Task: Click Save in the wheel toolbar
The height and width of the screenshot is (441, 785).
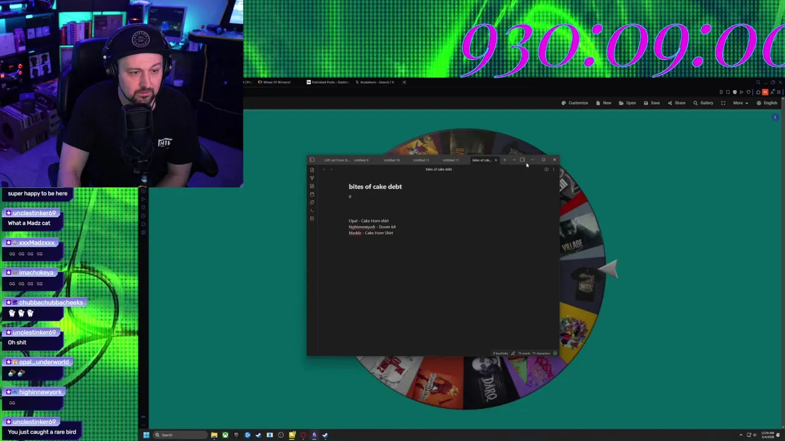Action: pyautogui.click(x=651, y=103)
